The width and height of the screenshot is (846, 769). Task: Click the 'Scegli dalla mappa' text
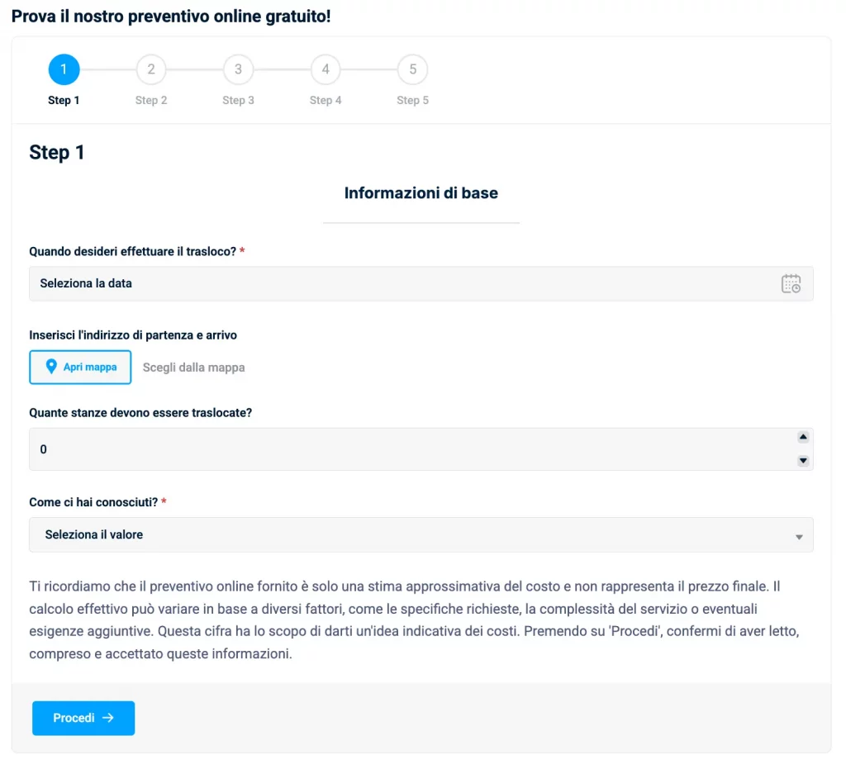tap(193, 368)
